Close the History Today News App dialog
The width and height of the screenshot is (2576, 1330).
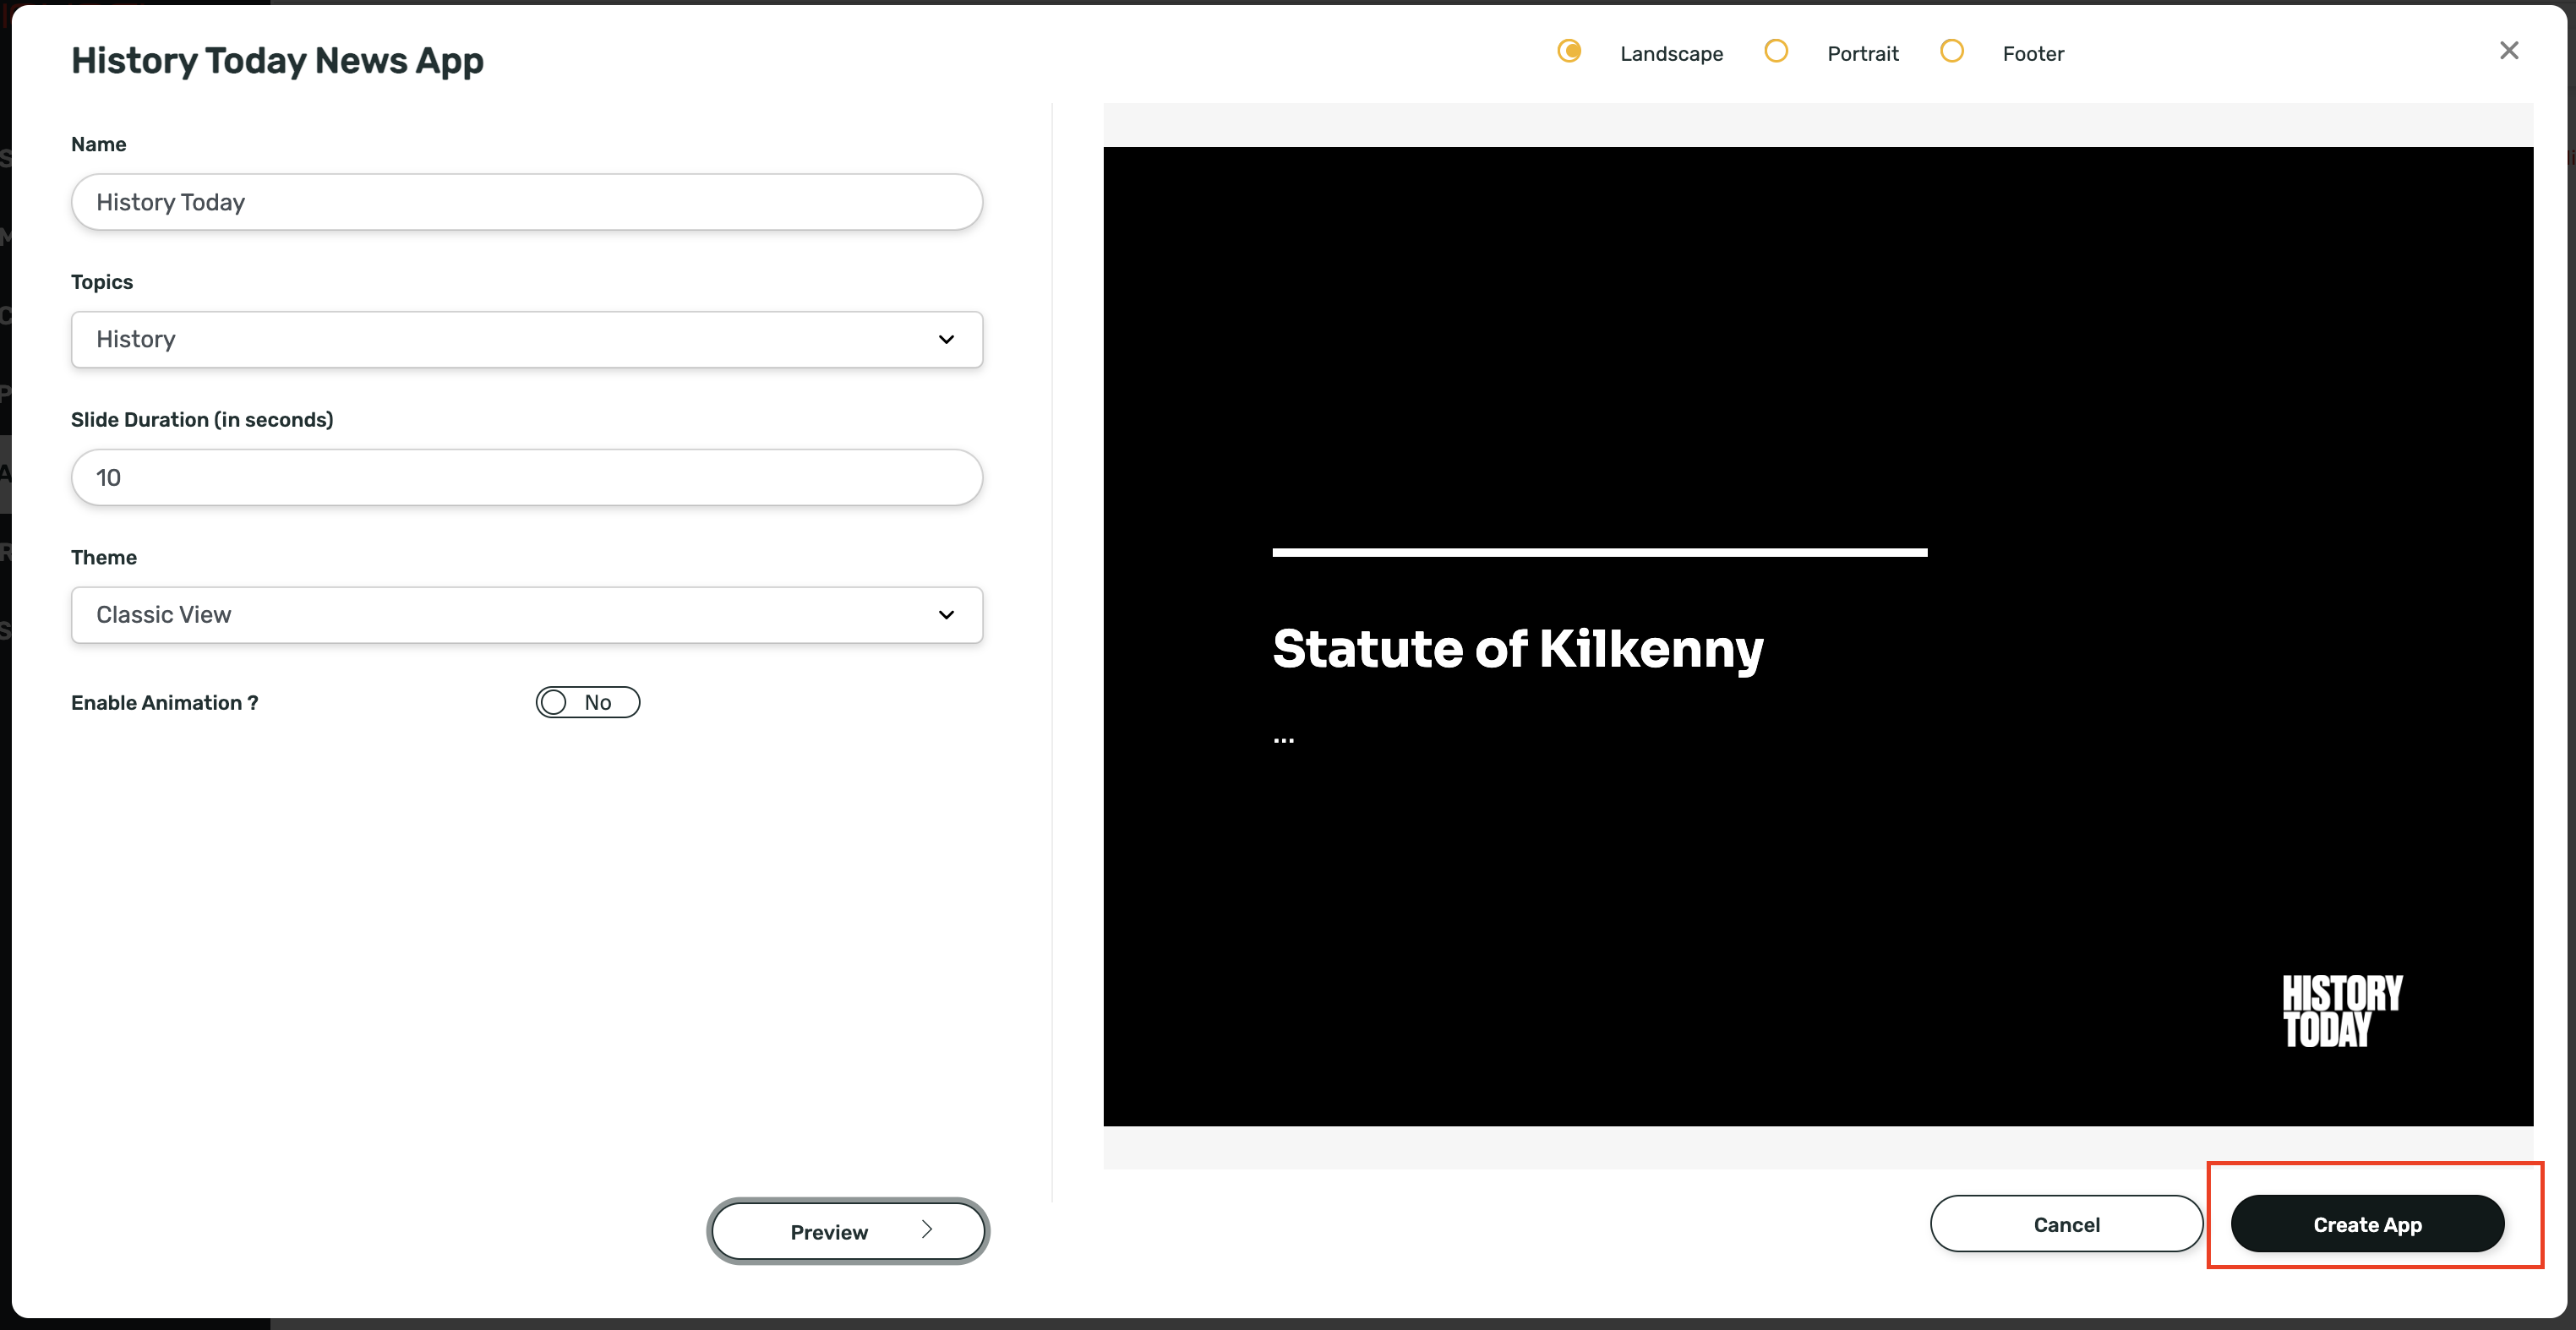pyautogui.click(x=2508, y=50)
